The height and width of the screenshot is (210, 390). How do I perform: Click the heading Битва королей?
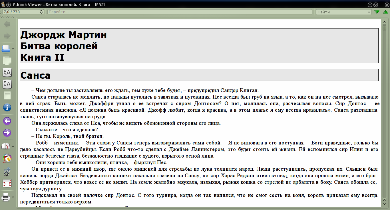coord(59,46)
